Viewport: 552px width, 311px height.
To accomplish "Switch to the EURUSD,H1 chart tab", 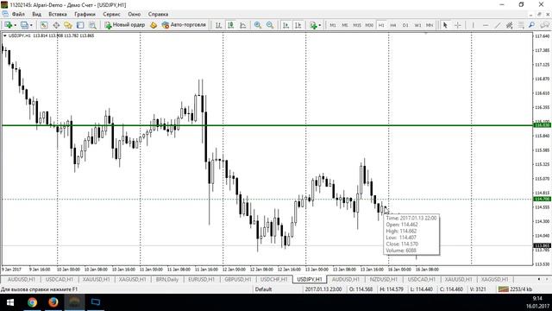I will click(201, 279).
